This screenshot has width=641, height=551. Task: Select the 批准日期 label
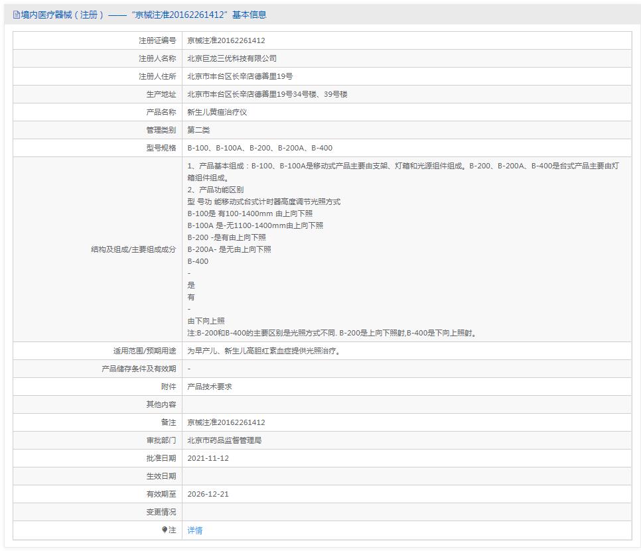click(161, 458)
